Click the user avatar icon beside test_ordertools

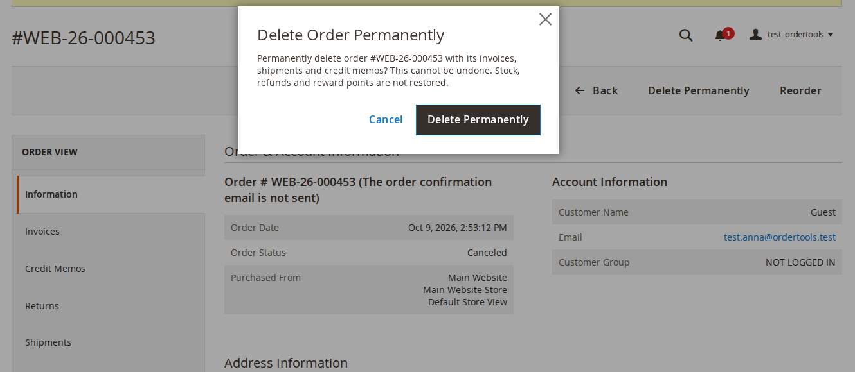(756, 35)
